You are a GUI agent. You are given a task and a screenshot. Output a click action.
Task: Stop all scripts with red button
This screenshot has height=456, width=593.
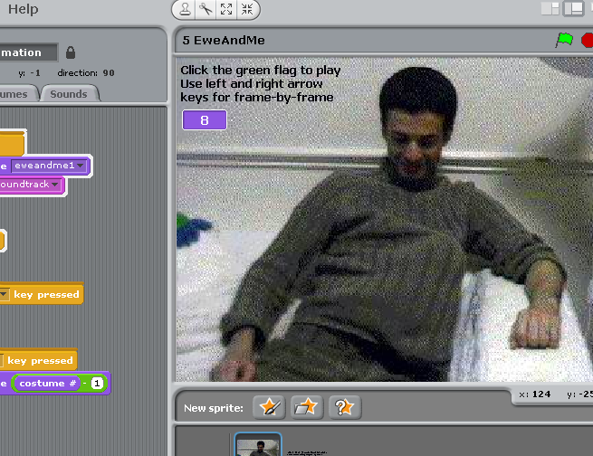point(587,40)
